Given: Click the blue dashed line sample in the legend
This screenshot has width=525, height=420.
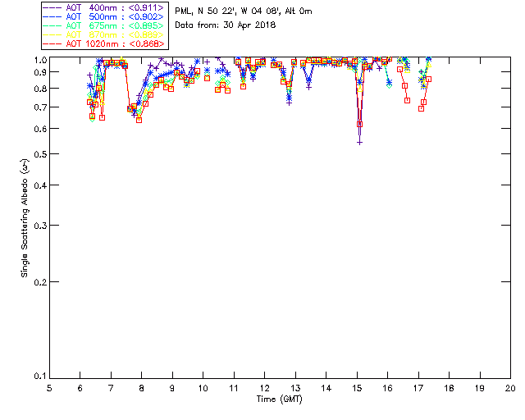Looking at the screenshot, I should pos(52,16).
